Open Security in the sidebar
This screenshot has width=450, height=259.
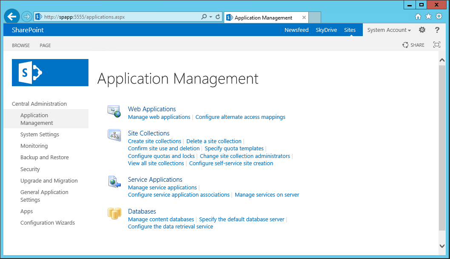pos(30,169)
